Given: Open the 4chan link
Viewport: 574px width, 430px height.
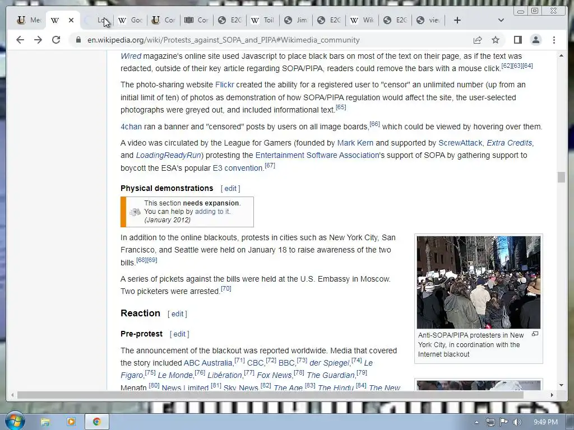Looking at the screenshot, I should (x=131, y=127).
